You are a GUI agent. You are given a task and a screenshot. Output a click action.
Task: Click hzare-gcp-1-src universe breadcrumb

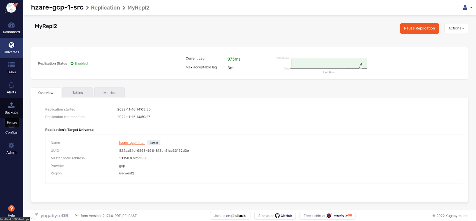pos(57,7)
